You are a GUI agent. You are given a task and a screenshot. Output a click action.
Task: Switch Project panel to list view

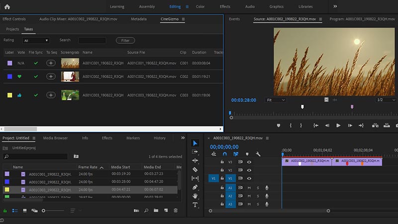[15, 211]
